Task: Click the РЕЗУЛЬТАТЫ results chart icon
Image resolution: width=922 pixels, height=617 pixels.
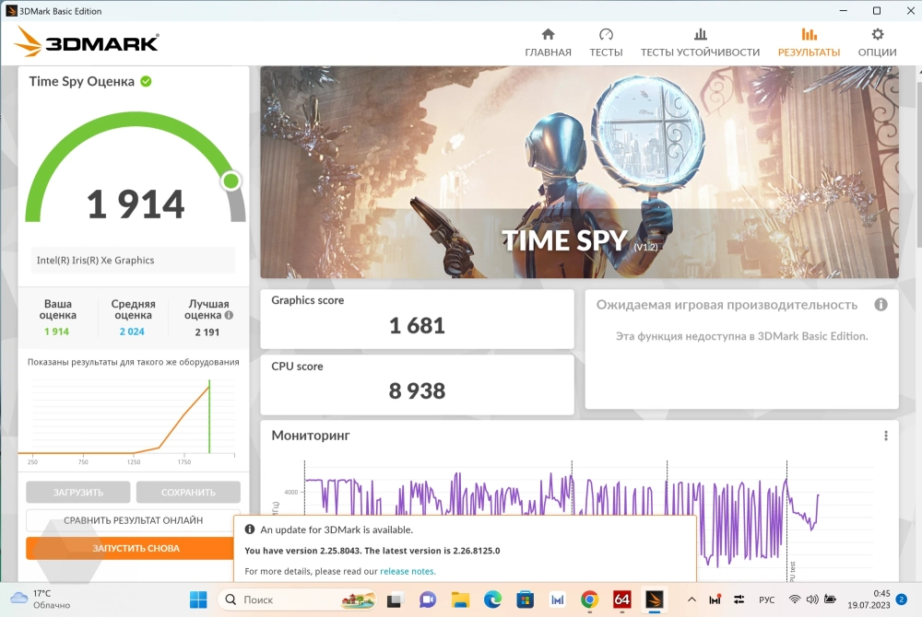Action: click(809, 35)
